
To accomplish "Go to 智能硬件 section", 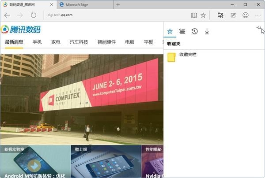I will (106, 42).
